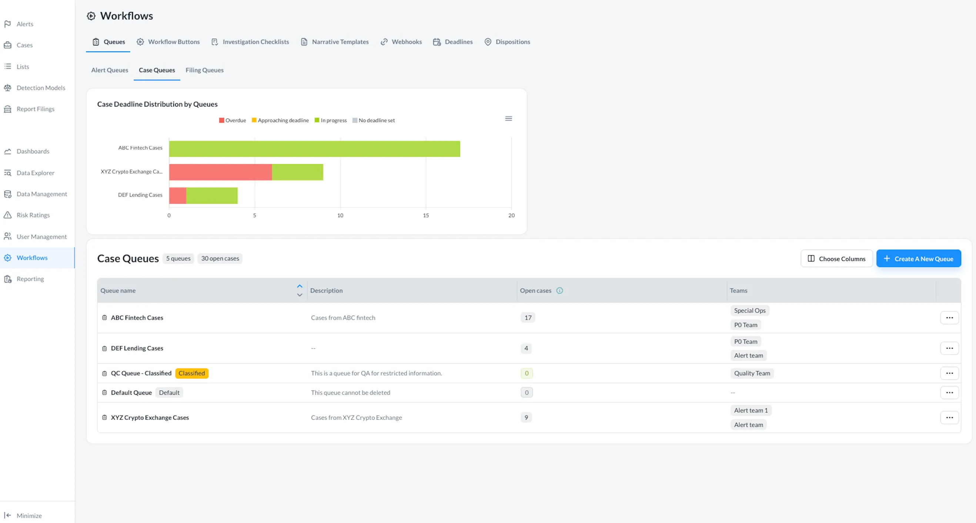This screenshot has height=523, width=976.
Task: Click the User Management people icon
Action: point(7,236)
